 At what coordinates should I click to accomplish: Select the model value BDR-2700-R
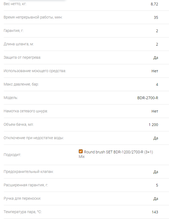click(x=148, y=98)
